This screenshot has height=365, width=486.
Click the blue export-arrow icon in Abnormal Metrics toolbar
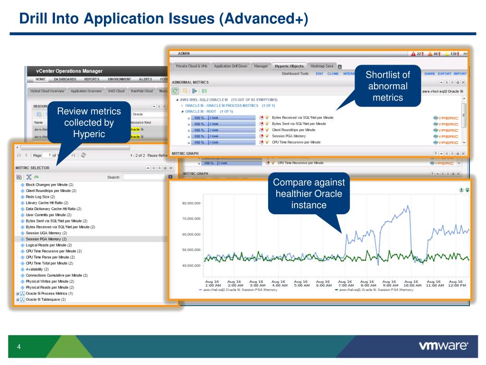click(194, 91)
